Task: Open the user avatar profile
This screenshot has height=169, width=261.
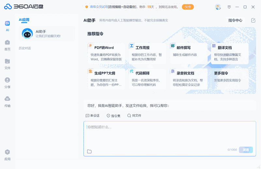Action: pos(218,7)
